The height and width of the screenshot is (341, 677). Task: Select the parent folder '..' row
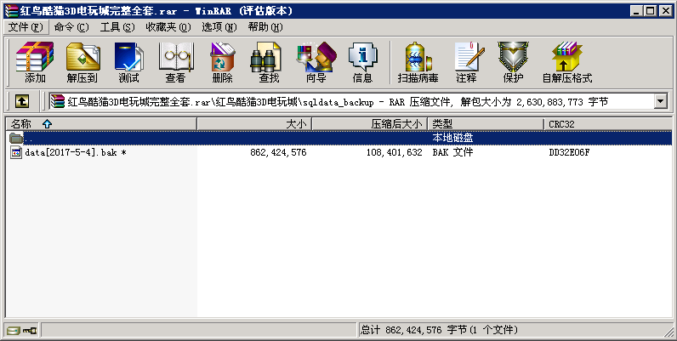coord(29,138)
